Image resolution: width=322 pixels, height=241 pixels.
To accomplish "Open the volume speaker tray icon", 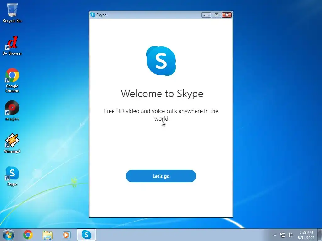I will [290, 235].
